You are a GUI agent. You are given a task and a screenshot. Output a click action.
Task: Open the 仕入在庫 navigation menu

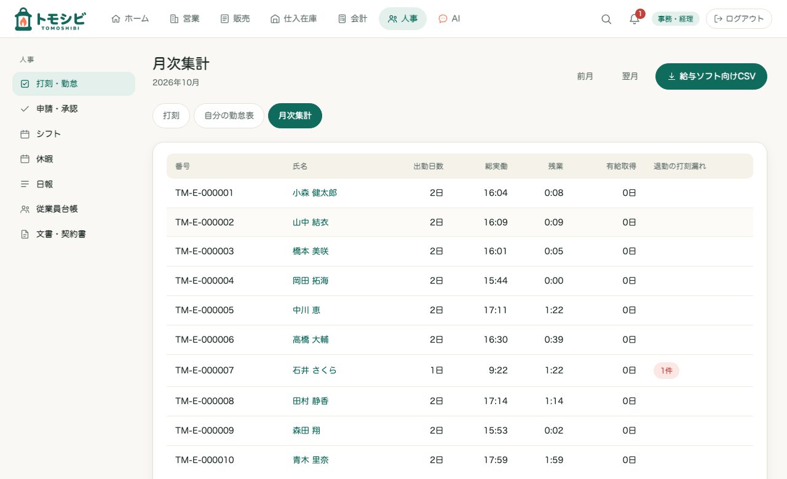[x=294, y=19]
